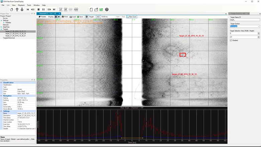
Task: Open the Target Symbol dropdown
Action: [x=245, y=26]
